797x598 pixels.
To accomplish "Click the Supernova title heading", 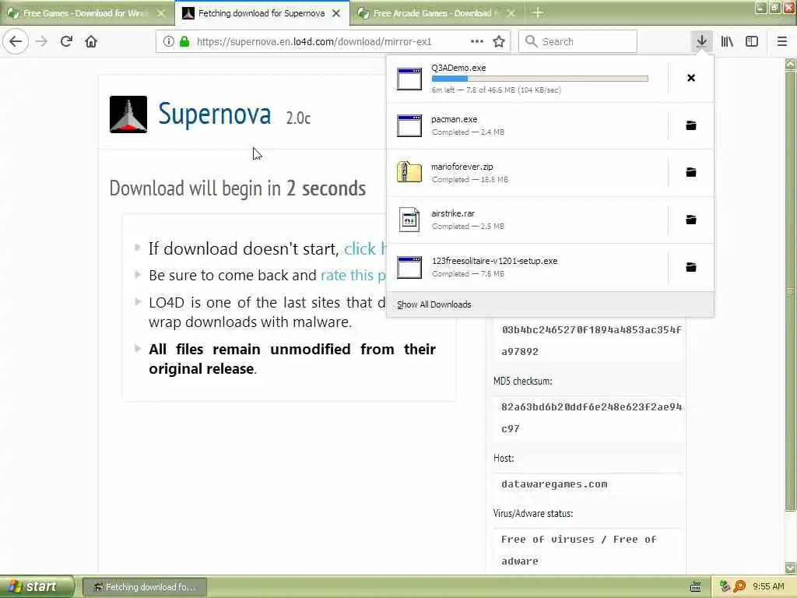I will pos(215,114).
